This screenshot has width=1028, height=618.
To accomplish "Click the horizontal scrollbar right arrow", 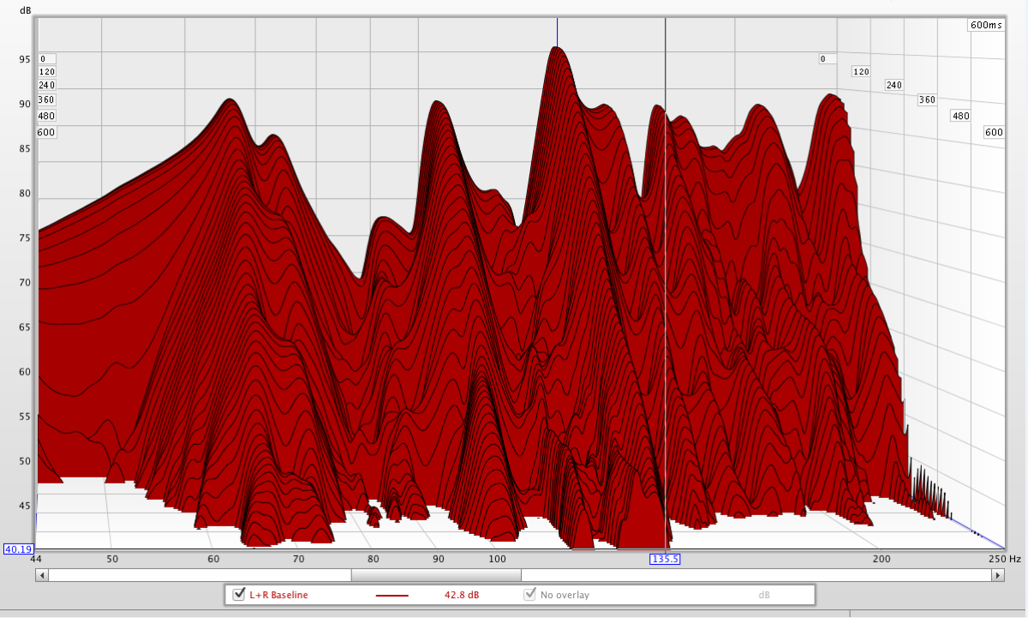I will point(998,575).
